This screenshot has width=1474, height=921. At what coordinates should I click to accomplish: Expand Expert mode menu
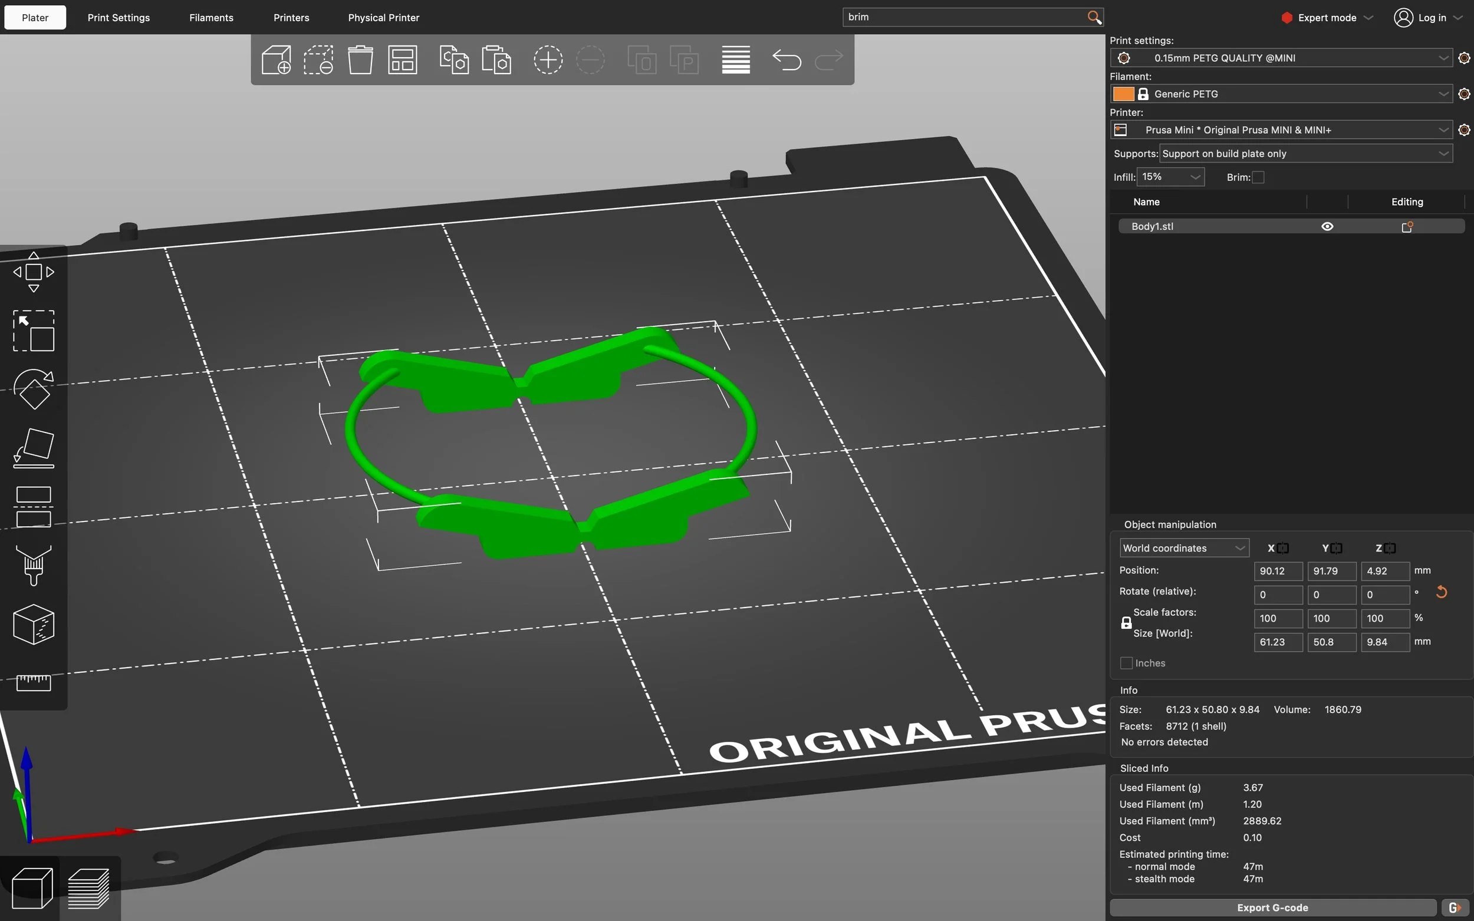(x=1327, y=18)
